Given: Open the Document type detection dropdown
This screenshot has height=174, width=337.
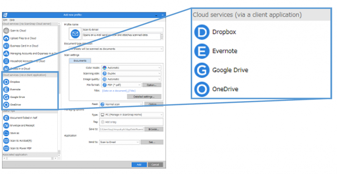Looking at the screenshot, I should [116, 49].
